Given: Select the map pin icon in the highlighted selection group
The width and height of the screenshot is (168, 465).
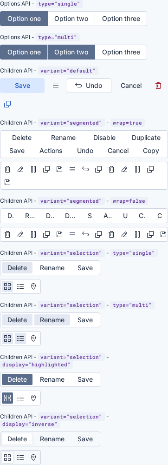Looking at the screenshot, I should (33, 398).
